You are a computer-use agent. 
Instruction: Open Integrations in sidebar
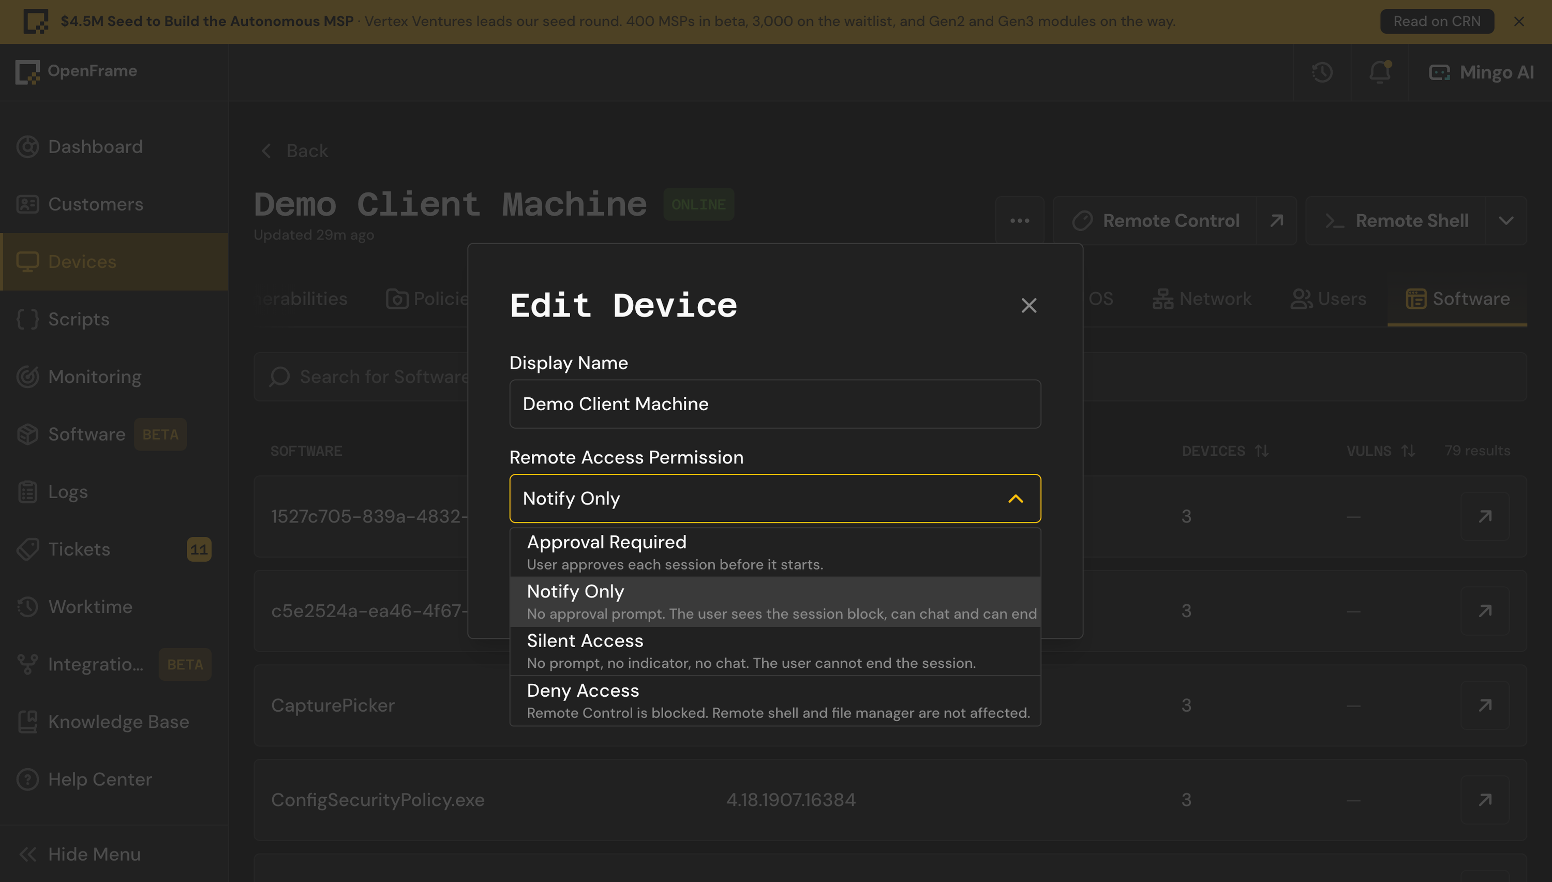pos(114,665)
